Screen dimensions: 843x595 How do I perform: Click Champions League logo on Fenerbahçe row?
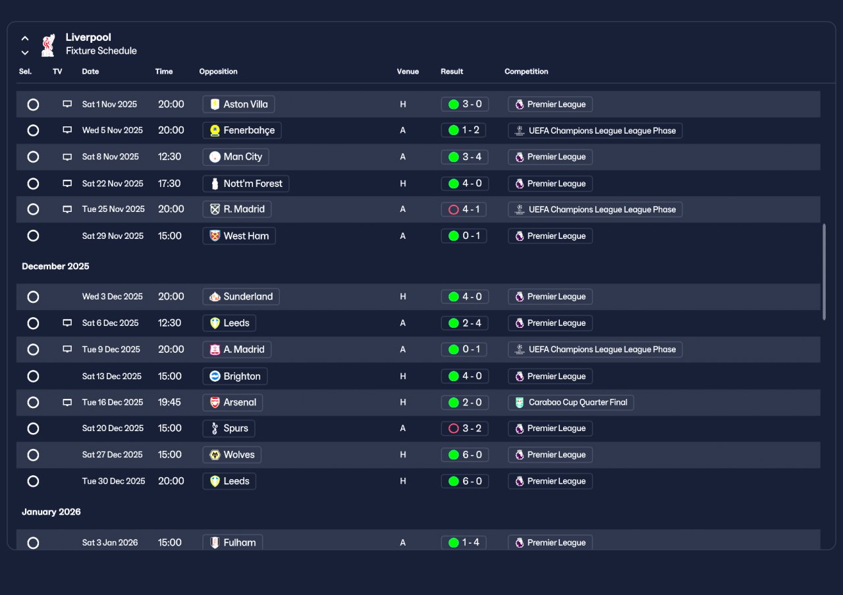(520, 130)
